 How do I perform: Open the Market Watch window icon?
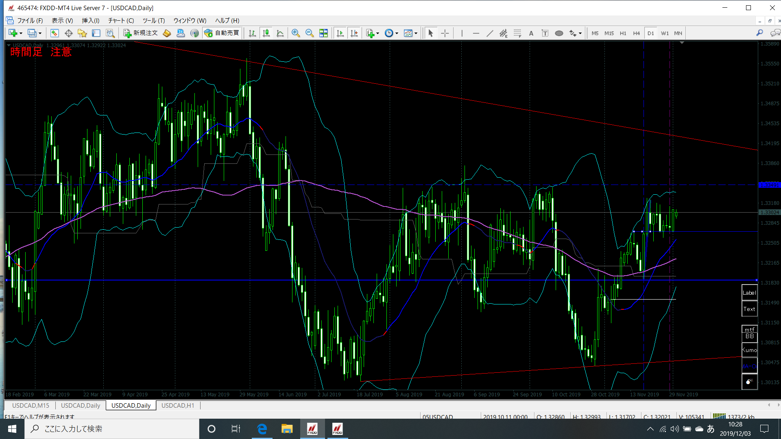pos(55,33)
